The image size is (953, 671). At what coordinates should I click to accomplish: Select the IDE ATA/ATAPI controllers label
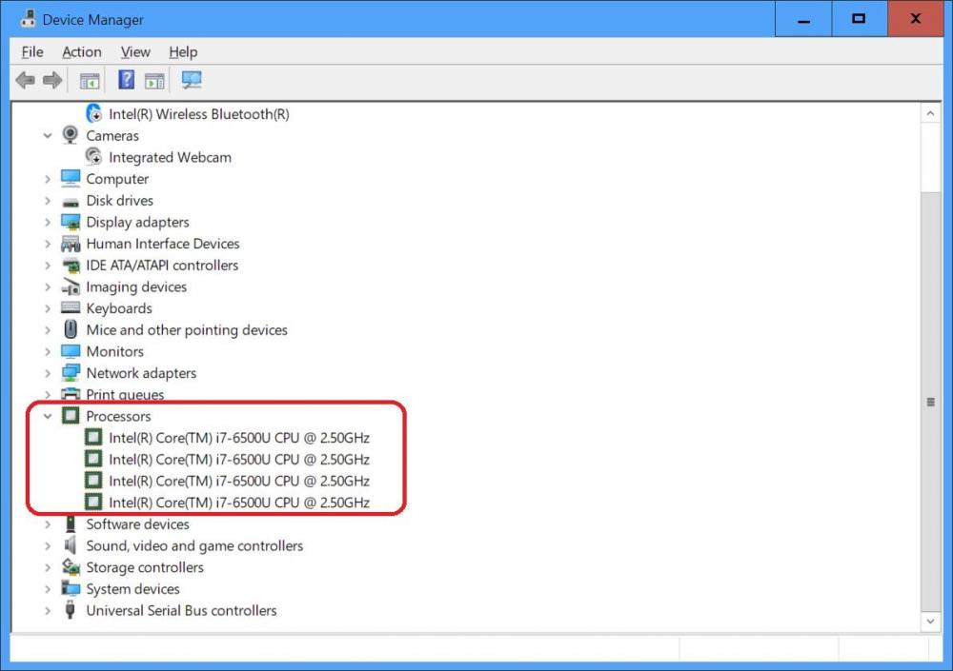click(162, 266)
